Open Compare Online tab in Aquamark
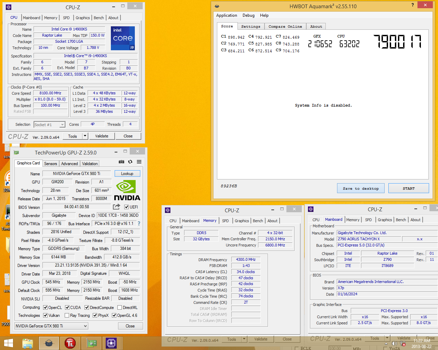Screen dimensions: 438x350 [x=285, y=26]
